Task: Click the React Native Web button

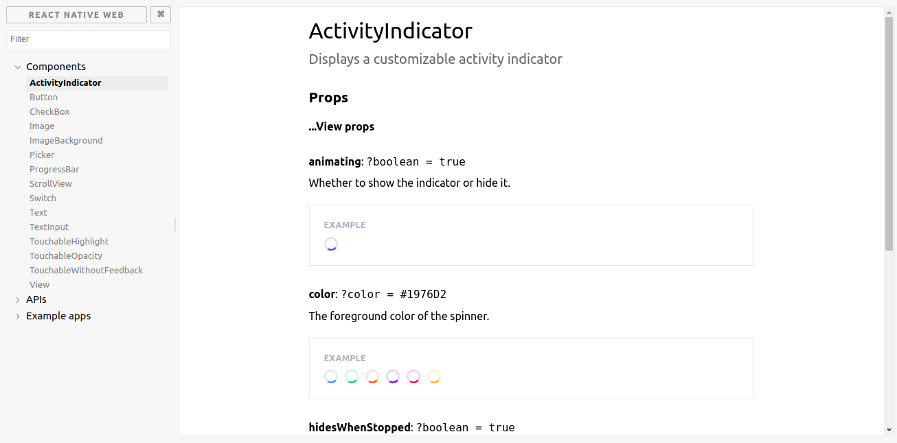Action: (x=76, y=14)
